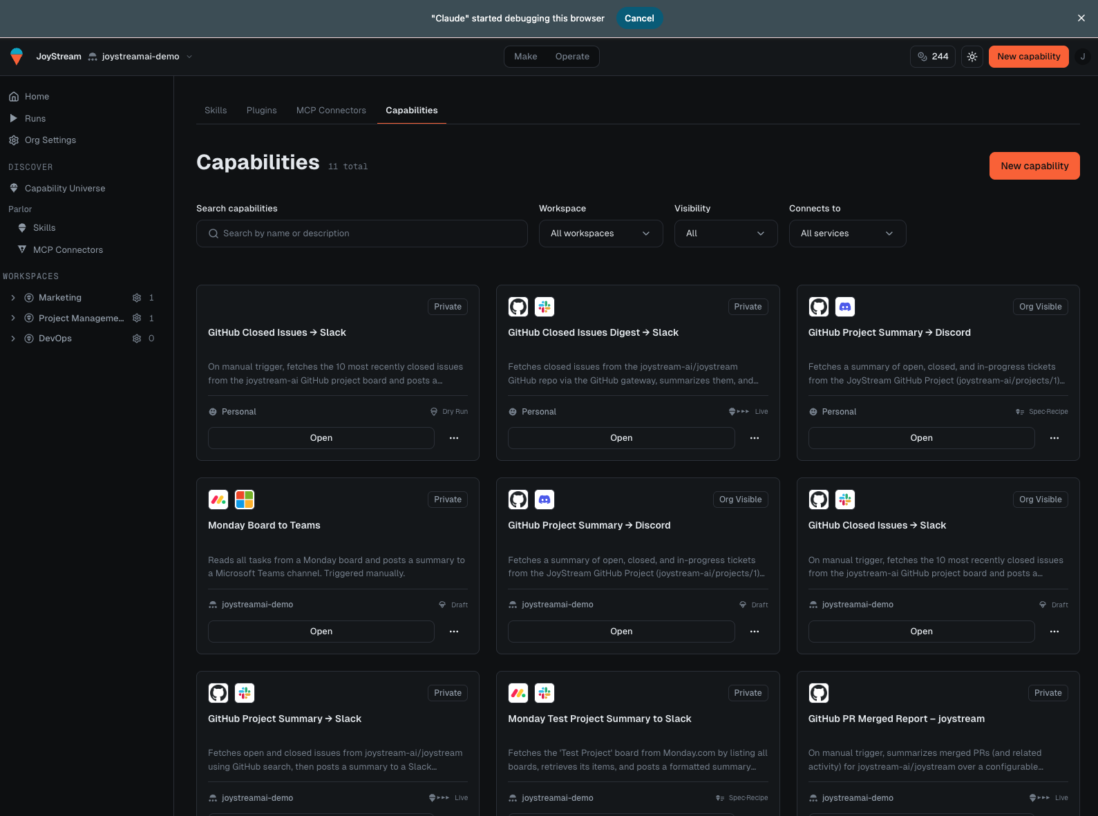This screenshot has width=1098, height=816.
Task: Open GitHub Closed Issues Digest → Slack
Action: [621, 438]
